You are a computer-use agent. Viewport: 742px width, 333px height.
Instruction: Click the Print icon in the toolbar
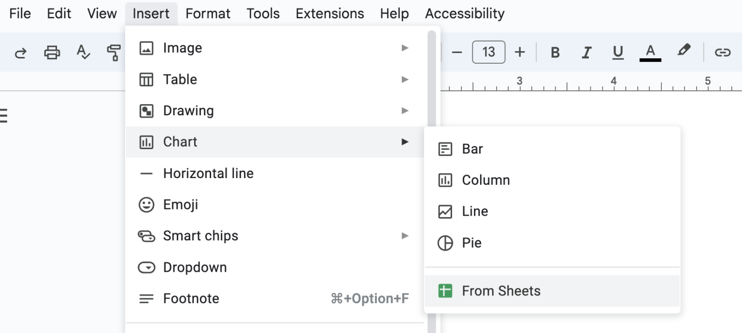[x=52, y=52]
